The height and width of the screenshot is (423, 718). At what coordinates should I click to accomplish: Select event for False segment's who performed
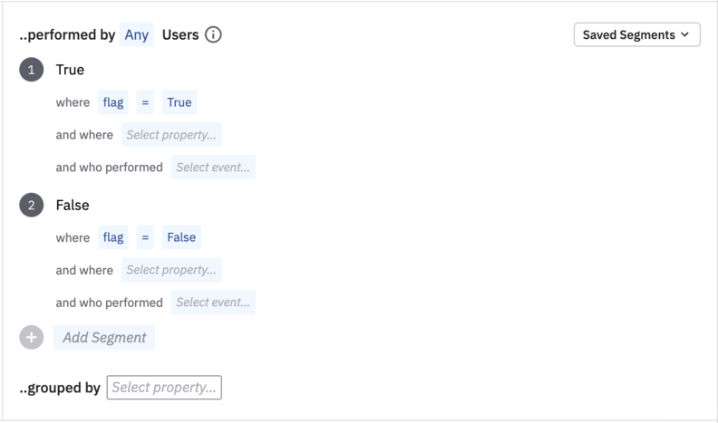point(213,303)
